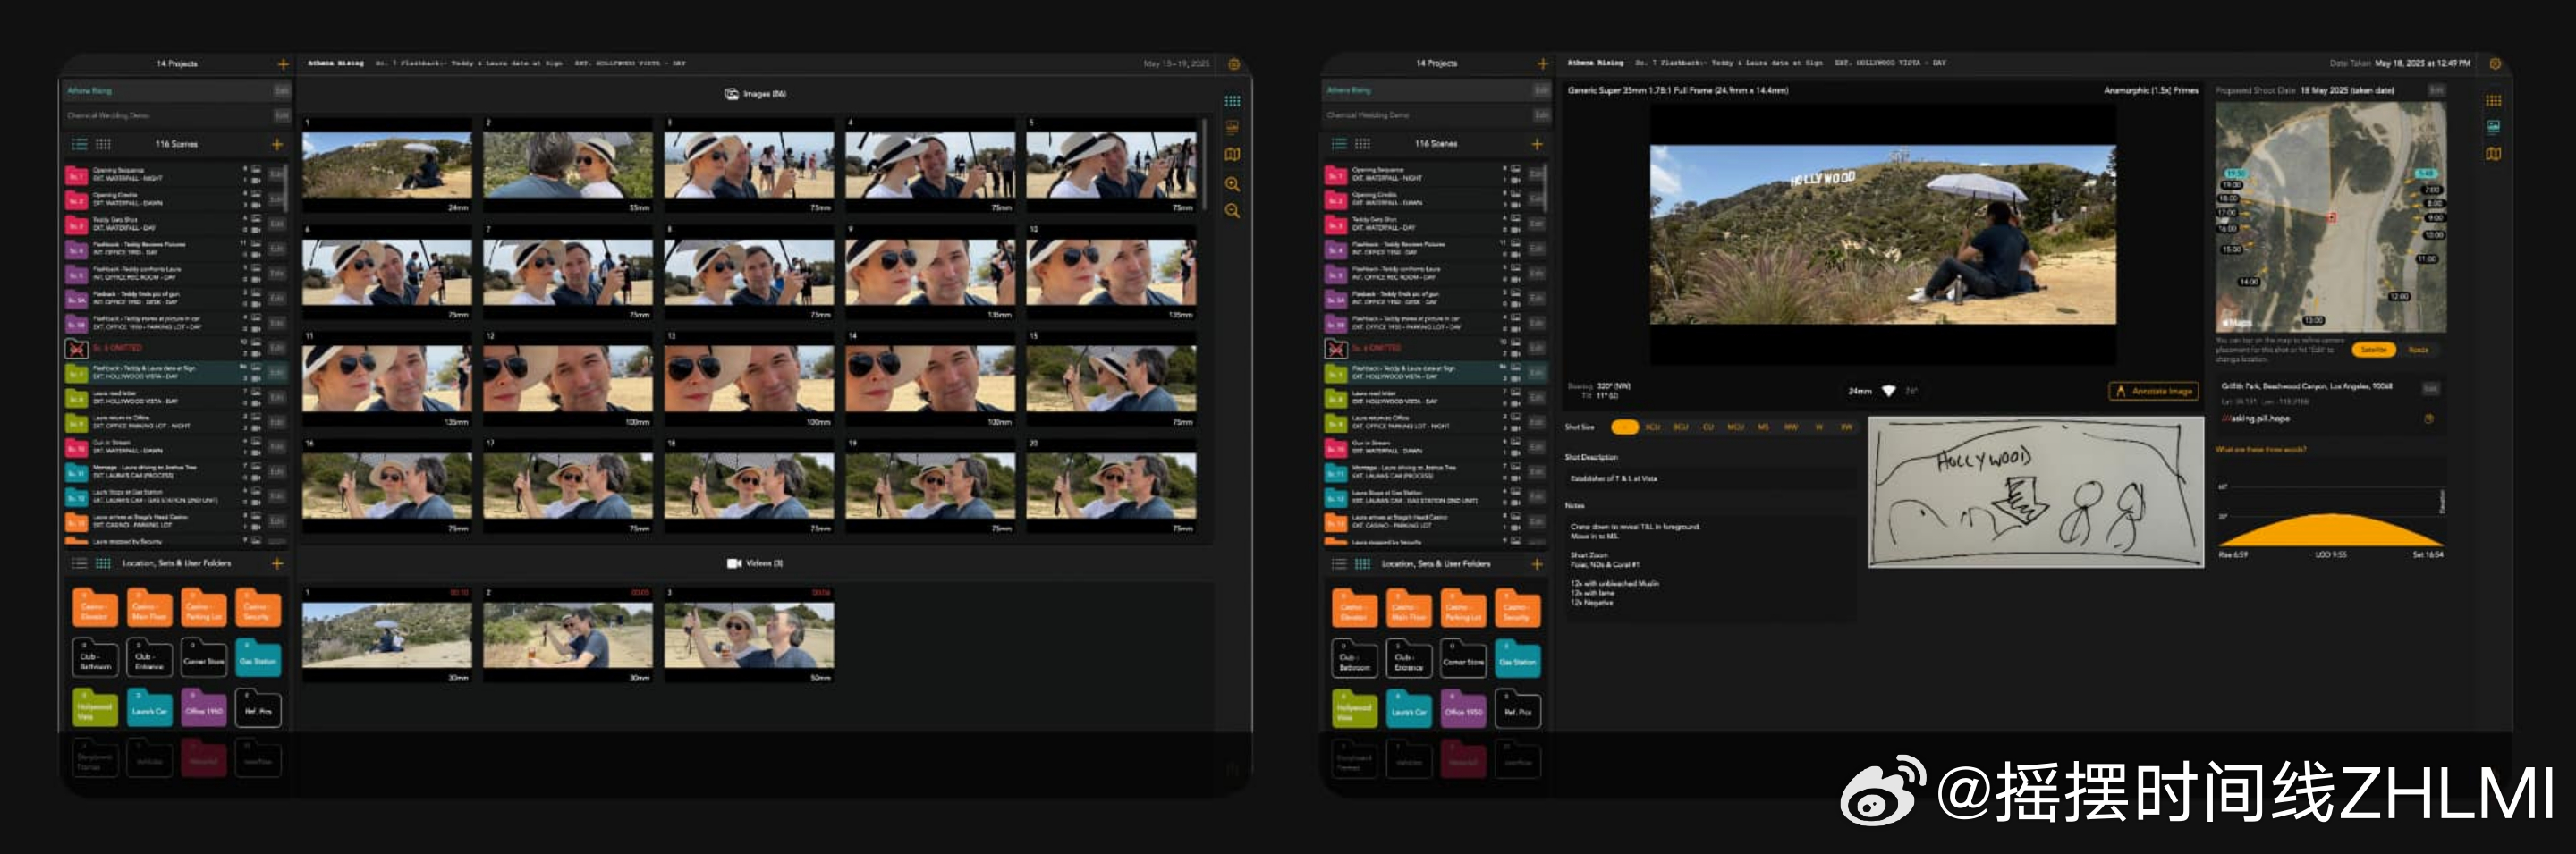Add a new folder in right window
Image resolution: width=2576 pixels, height=854 pixels.
click(1537, 565)
